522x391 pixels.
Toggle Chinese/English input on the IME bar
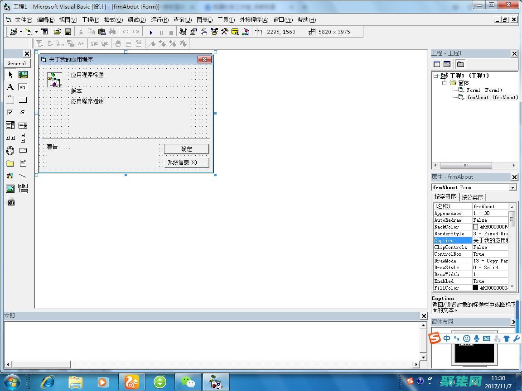click(x=447, y=339)
